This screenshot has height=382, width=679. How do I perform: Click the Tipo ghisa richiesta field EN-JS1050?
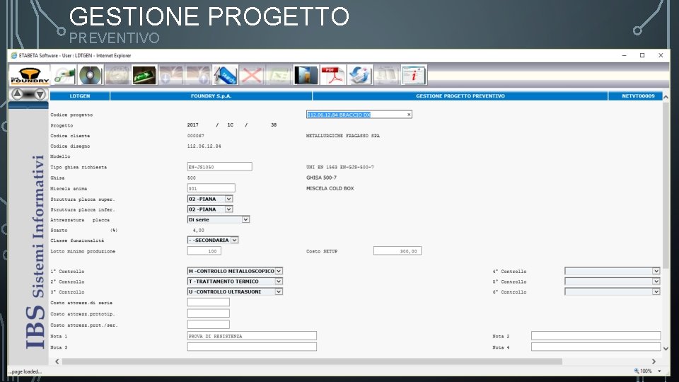click(219, 167)
